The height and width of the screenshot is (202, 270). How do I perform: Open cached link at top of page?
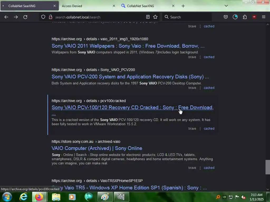point(209,26)
